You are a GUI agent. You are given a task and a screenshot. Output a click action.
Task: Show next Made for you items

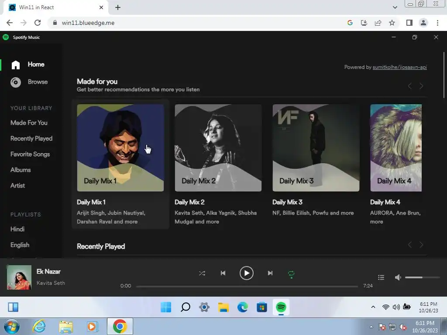coord(421,86)
